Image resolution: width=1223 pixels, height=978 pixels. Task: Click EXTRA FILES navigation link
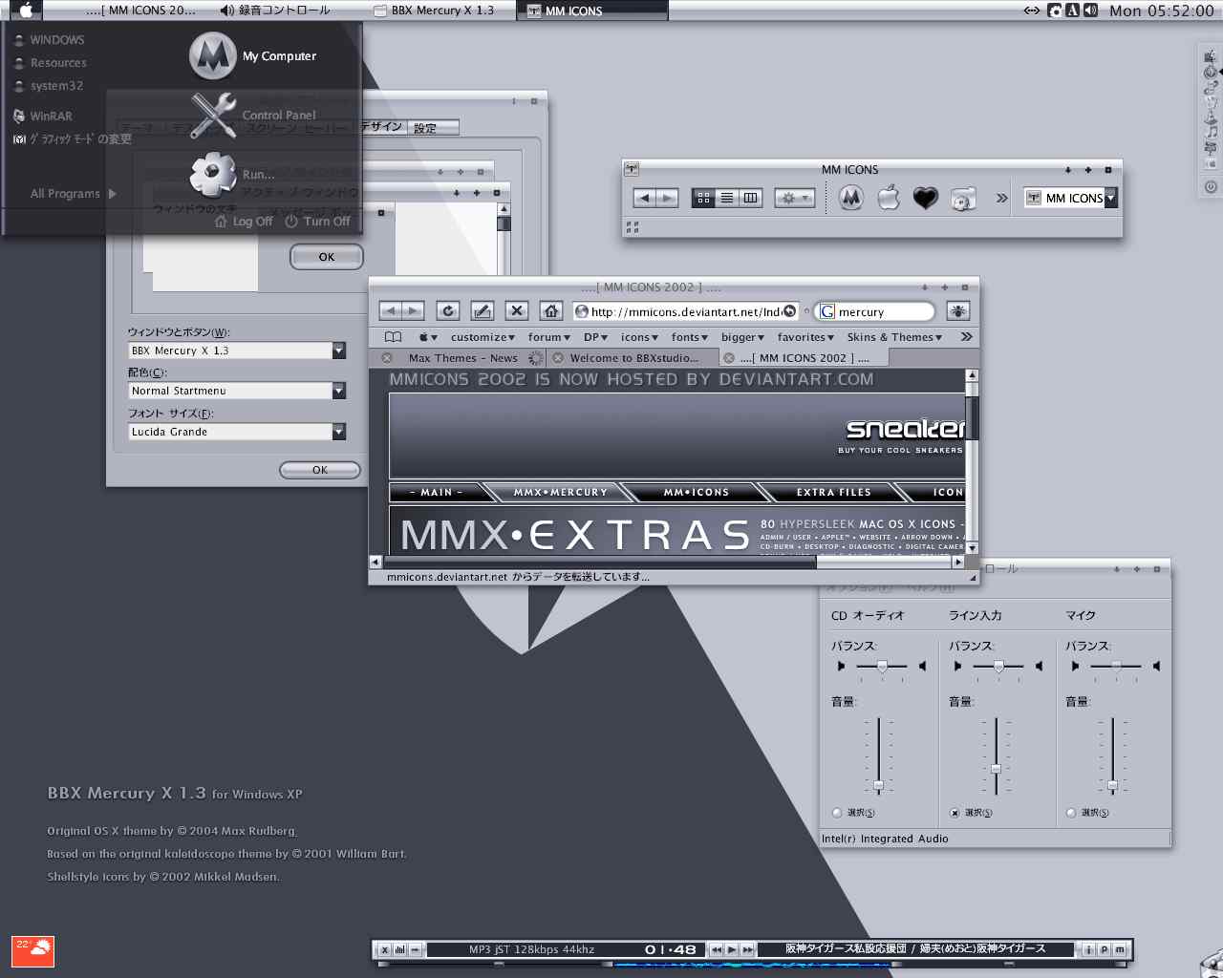(x=834, y=493)
